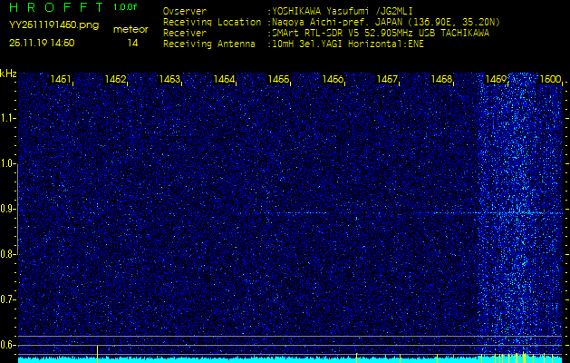
Task: Click the 1459 time marker
Action: click(497, 80)
